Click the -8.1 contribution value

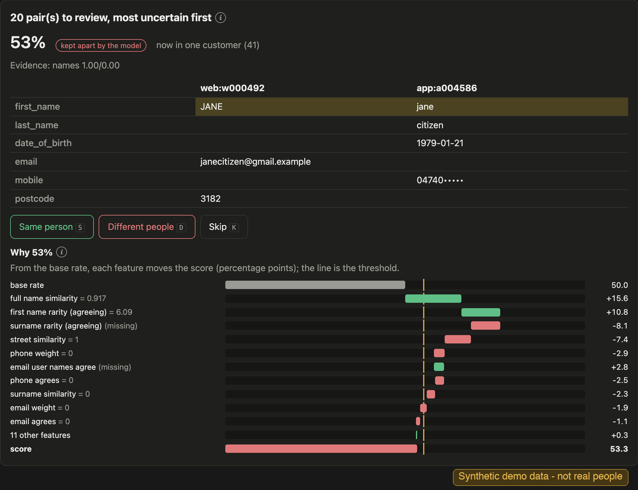620,326
